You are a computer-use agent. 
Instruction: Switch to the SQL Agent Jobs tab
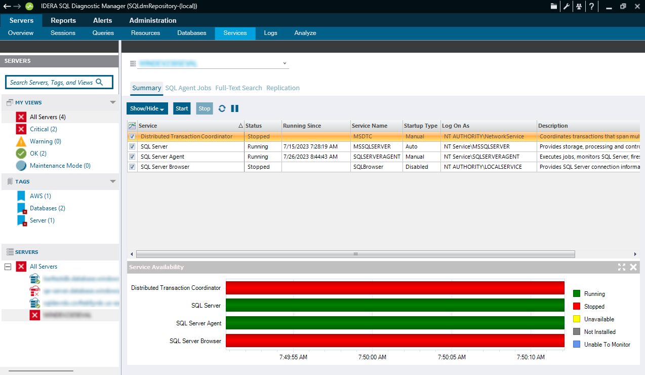click(188, 88)
